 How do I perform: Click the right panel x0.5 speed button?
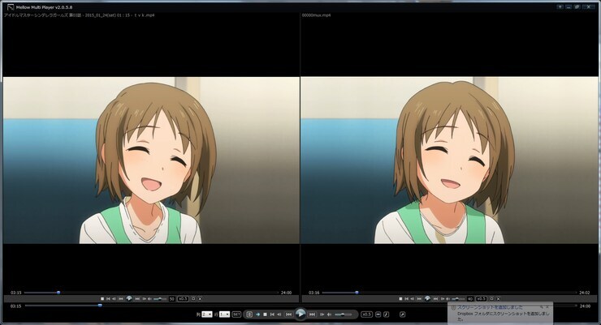coord(481,298)
